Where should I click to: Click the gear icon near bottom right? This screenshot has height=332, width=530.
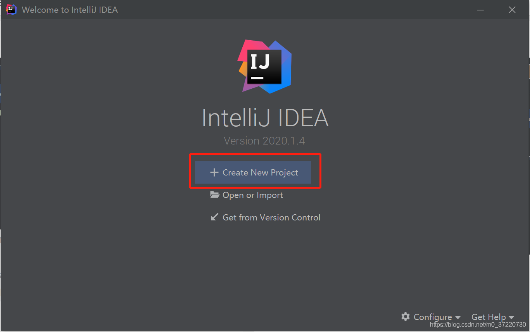[405, 317]
